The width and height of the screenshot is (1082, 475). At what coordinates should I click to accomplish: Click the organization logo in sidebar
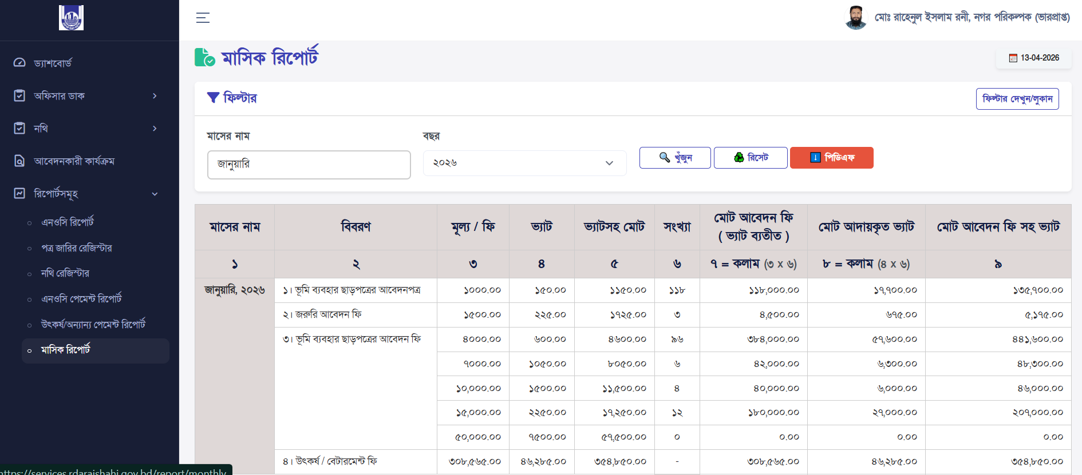[71, 18]
